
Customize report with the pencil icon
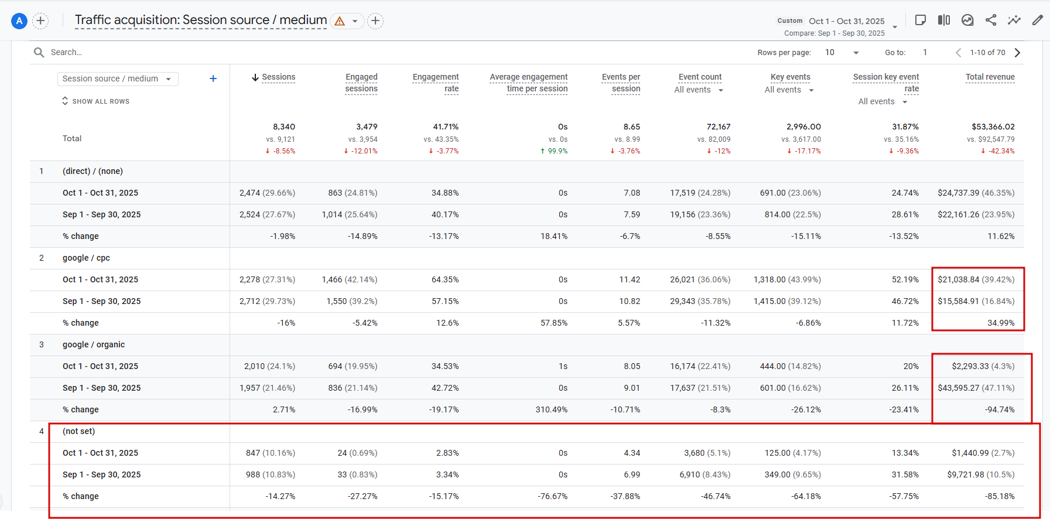click(x=1037, y=21)
